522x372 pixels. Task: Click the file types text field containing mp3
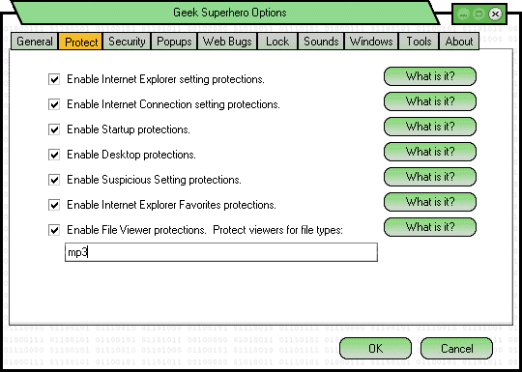pyautogui.click(x=221, y=252)
